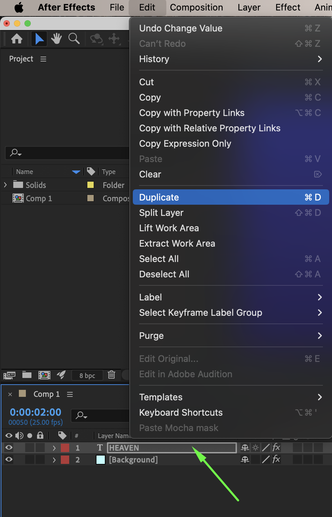Expand the HEAVEN layer properties
This screenshot has width=332, height=517.
pyautogui.click(x=54, y=448)
